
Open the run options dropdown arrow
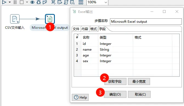tap(10, 2)
